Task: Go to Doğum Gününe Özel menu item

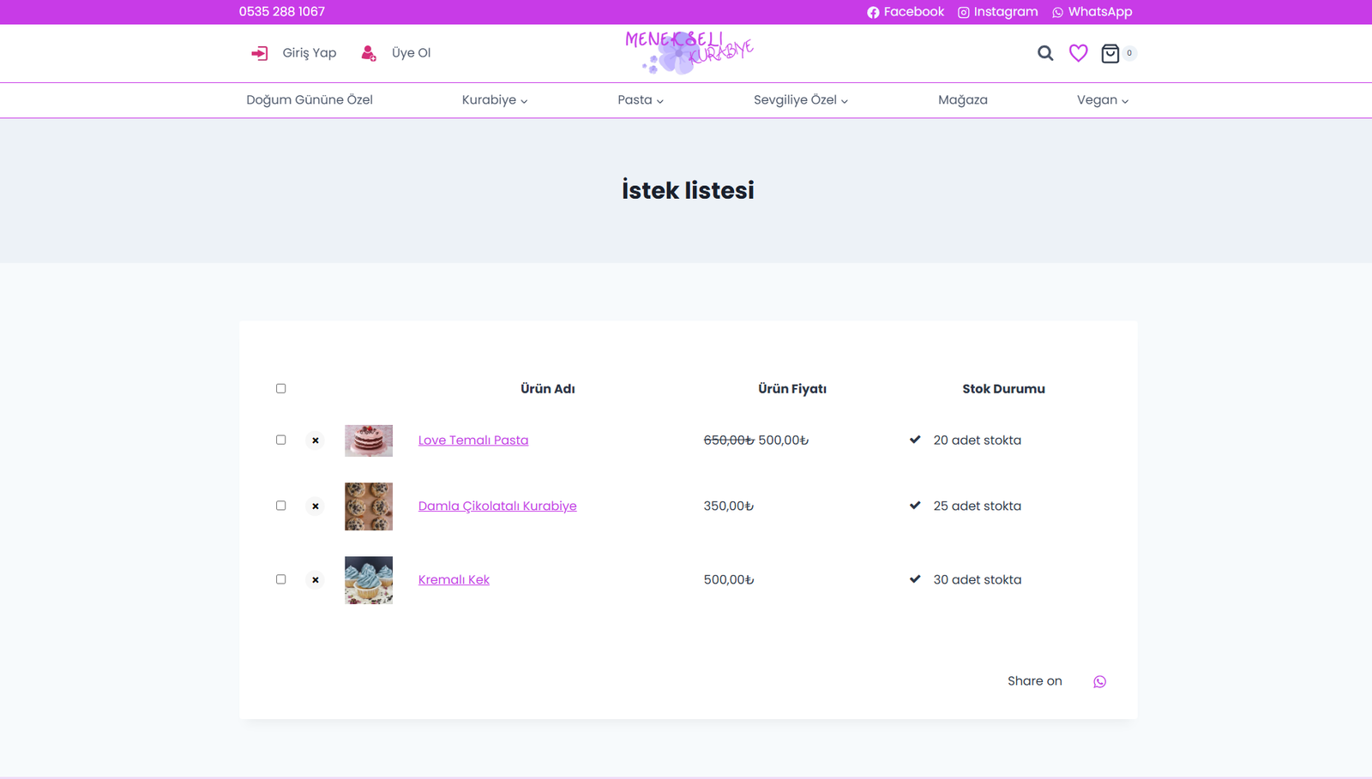Action: (310, 100)
